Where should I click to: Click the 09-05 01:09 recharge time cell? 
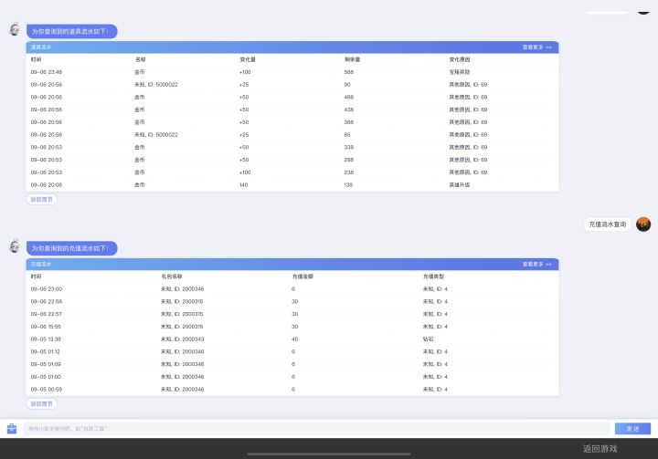(x=46, y=364)
